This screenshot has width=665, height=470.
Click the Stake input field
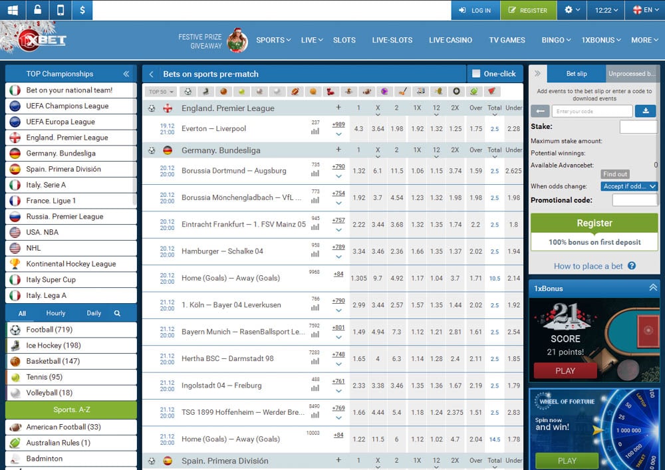pyautogui.click(x=638, y=126)
